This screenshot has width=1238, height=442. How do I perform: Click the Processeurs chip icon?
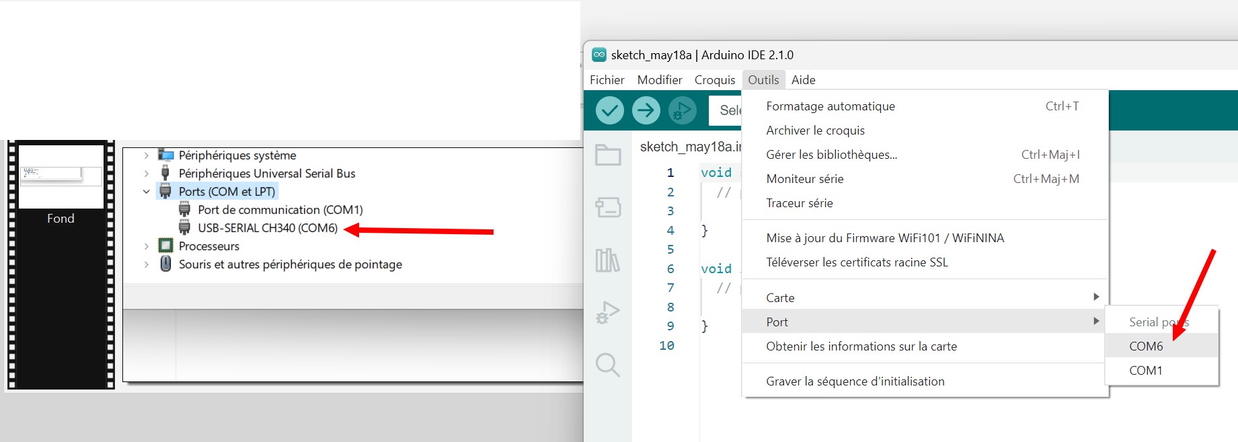(x=165, y=246)
